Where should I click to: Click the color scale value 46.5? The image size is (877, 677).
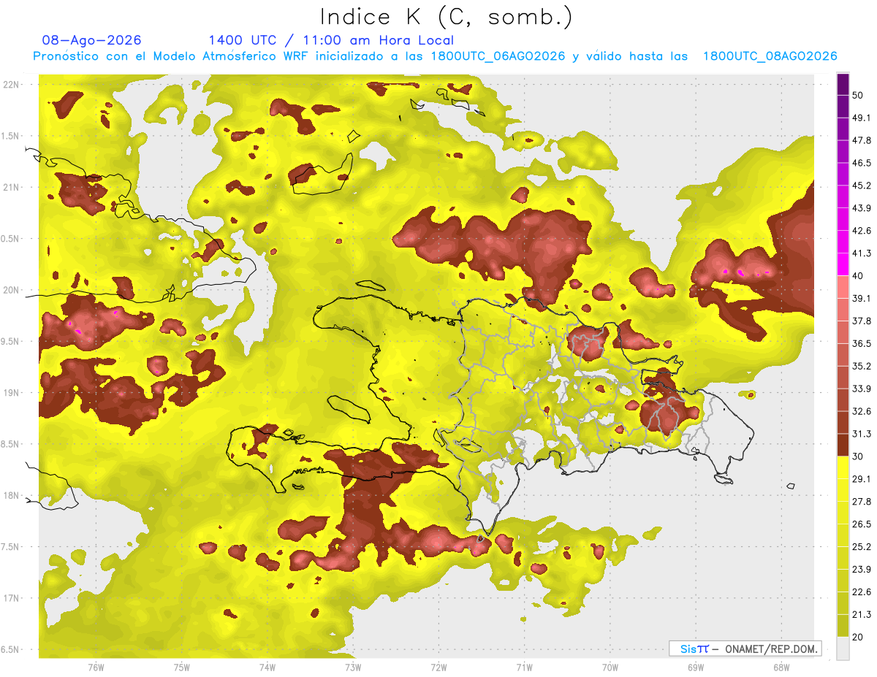click(862, 163)
